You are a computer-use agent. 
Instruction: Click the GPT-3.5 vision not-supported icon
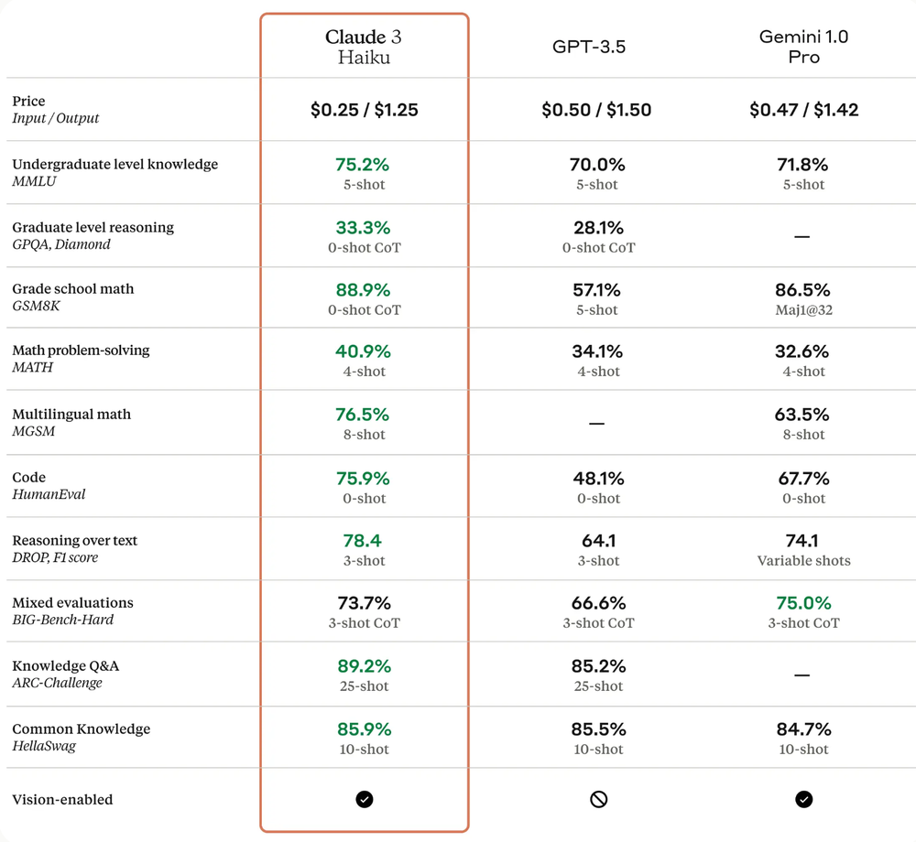coord(599,799)
